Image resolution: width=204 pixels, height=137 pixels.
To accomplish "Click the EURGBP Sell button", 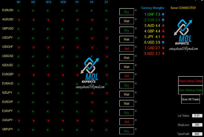I will (126, 76).
